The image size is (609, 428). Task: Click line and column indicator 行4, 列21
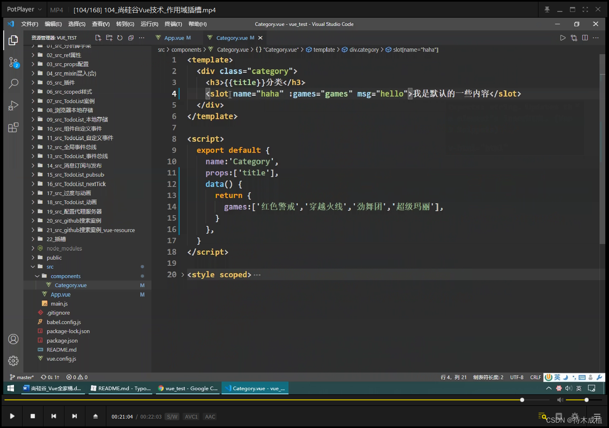[453, 377]
